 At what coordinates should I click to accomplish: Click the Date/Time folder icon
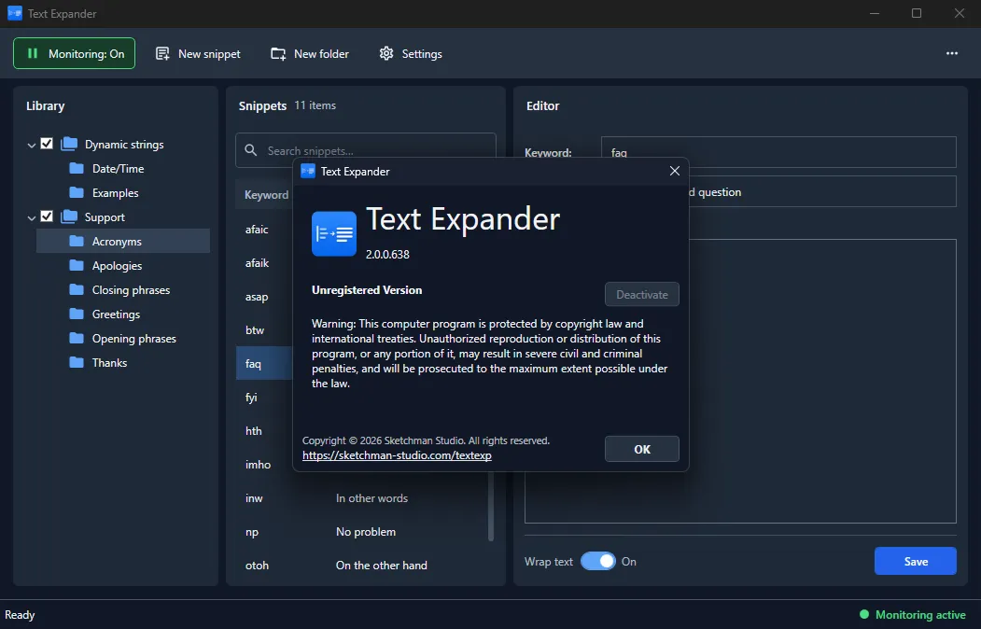pyautogui.click(x=77, y=169)
